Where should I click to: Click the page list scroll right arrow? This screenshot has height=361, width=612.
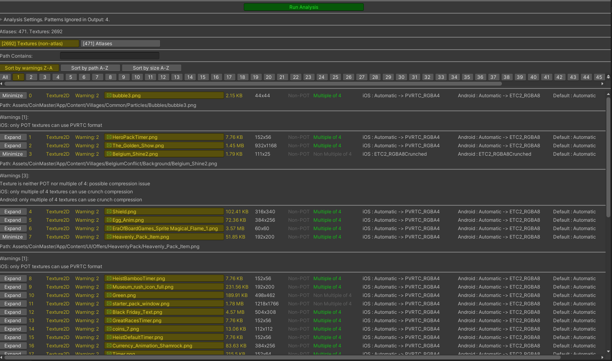click(x=602, y=84)
